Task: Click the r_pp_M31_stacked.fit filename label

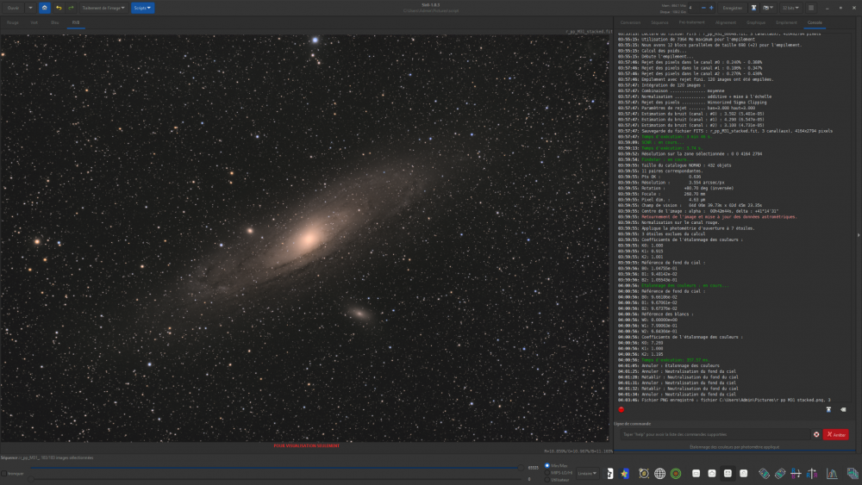Action: [588, 32]
